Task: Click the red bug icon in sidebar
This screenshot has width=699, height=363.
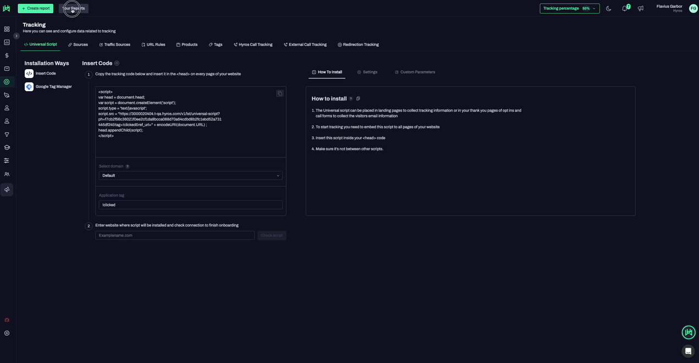Action: 7,320
